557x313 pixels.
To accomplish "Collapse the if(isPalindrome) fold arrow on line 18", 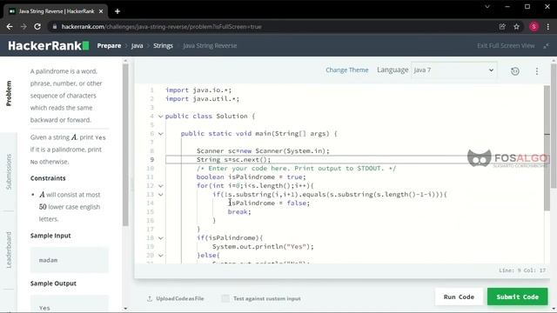I will click(160, 238).
